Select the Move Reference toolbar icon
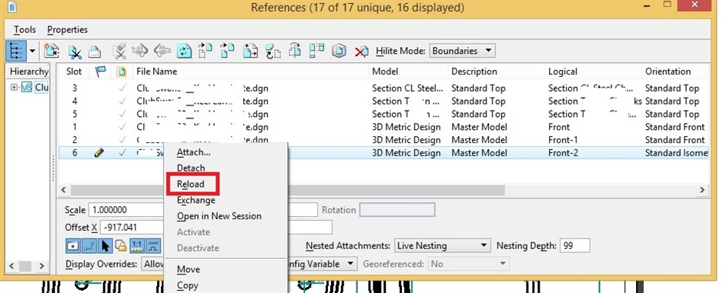The height and width of the screenshot is (293, 723). tap(205, 51)
